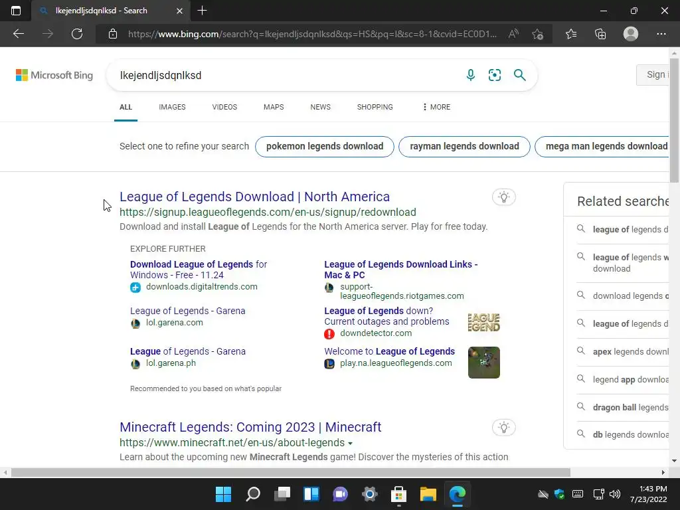The image size is (680, 510).
Task: Open League of Legends down? downdetector link
Action: 387,316
